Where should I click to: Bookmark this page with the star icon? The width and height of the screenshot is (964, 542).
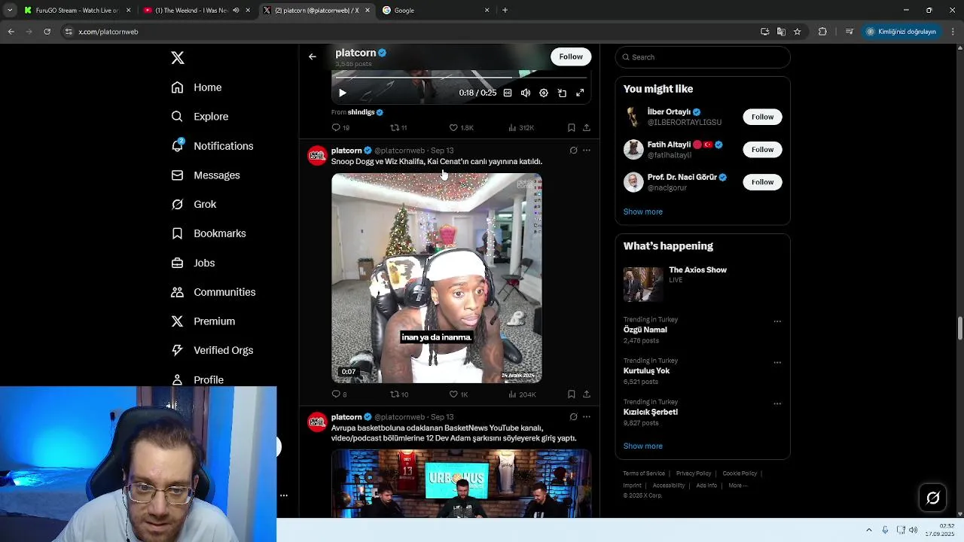(797, 32)
